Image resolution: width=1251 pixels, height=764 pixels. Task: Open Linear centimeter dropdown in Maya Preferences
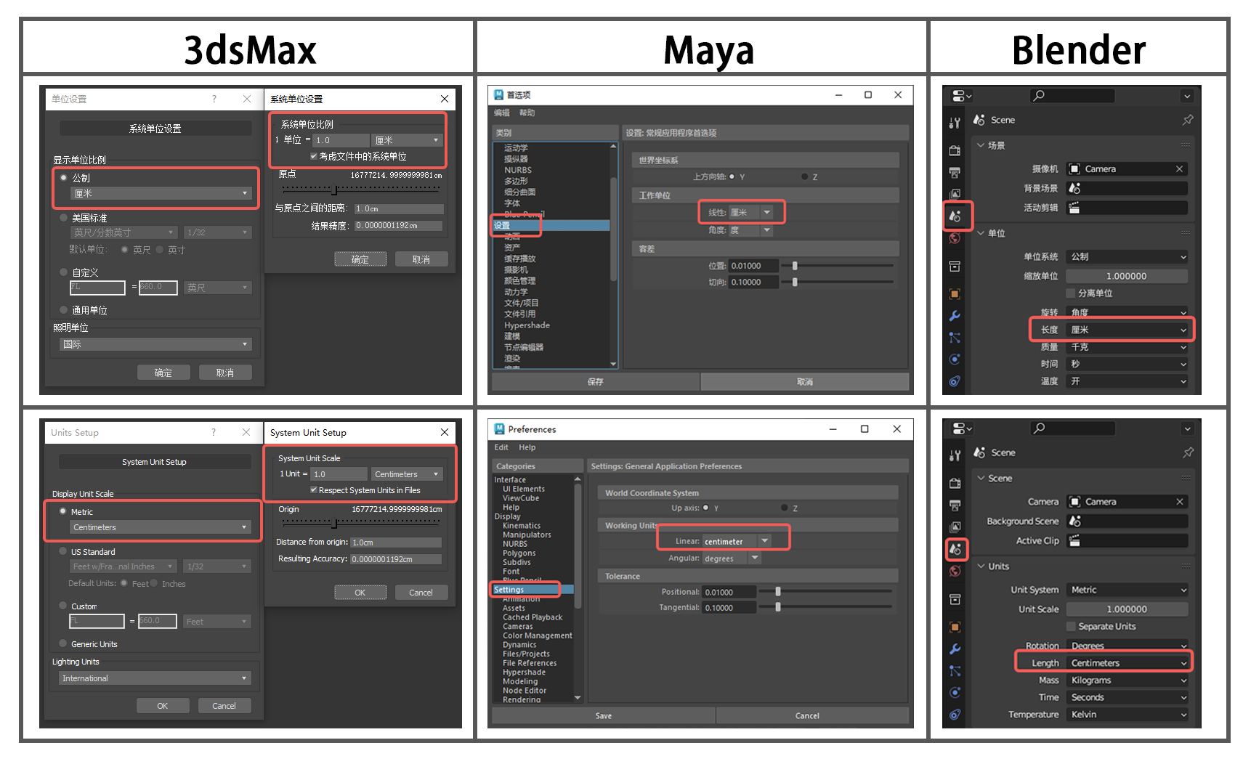point(737,541)
